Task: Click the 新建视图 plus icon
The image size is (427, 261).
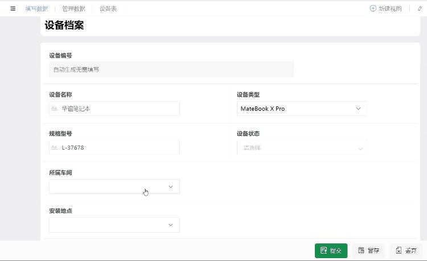Action: point(373,9)
